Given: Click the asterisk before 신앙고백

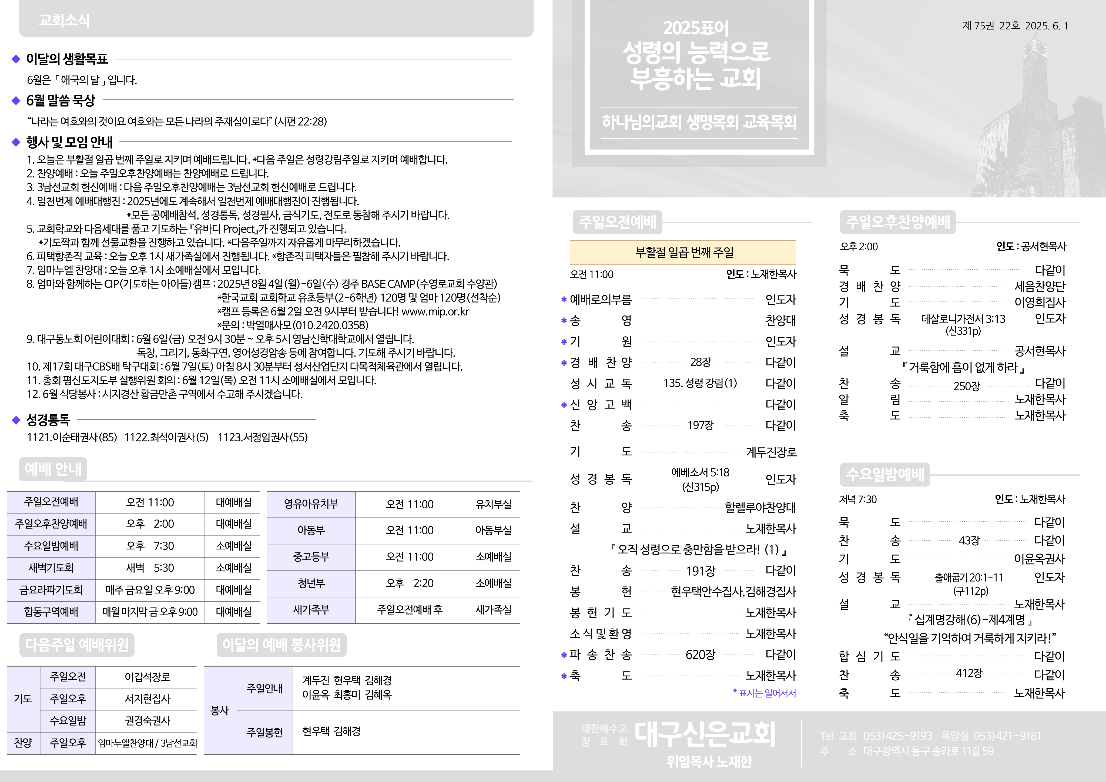Looking at the screenshot, I should pos(564,405).
